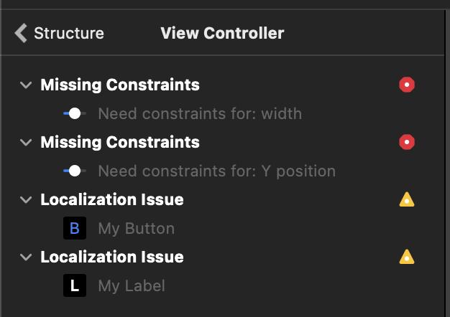Click the constraint icon beside Y position message
The image size is (450, 317).
74,171
